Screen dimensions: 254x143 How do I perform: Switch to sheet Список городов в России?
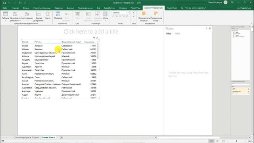point(26,137)
